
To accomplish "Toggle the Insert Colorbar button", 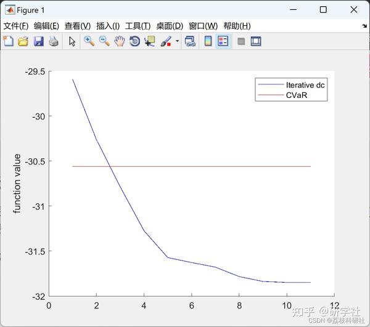I will tap(208, 41).
